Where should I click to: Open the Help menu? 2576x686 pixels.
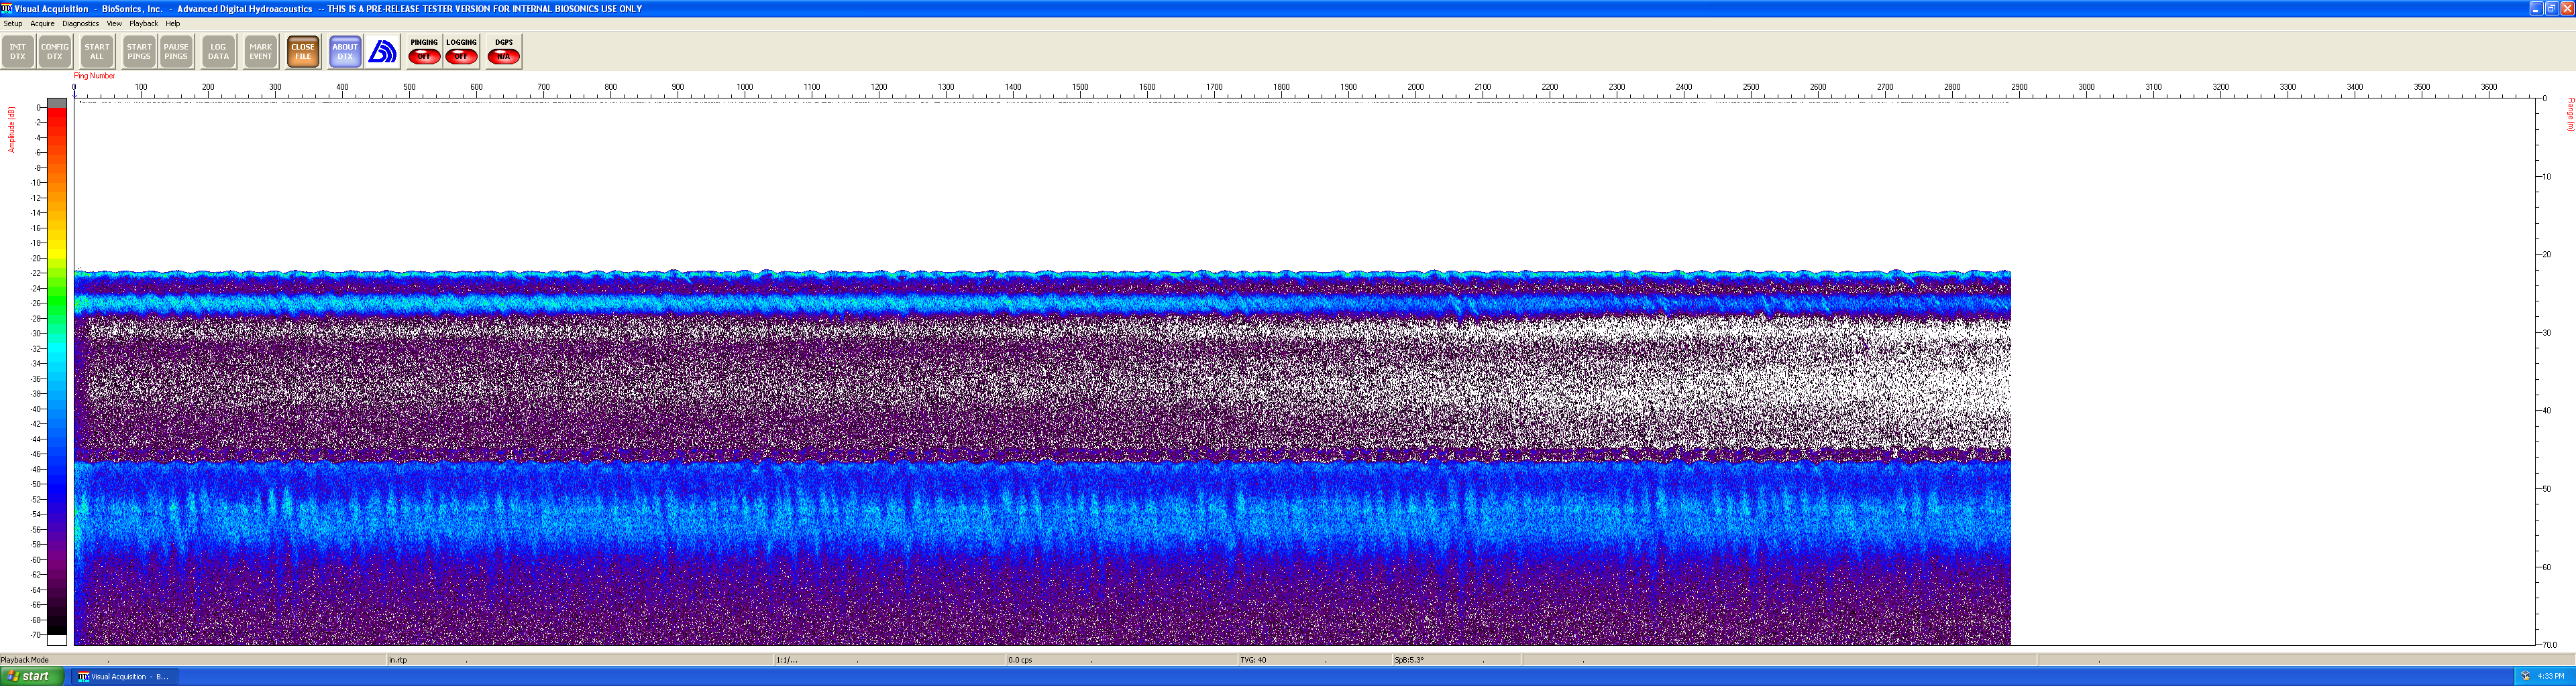pos(173,23)
